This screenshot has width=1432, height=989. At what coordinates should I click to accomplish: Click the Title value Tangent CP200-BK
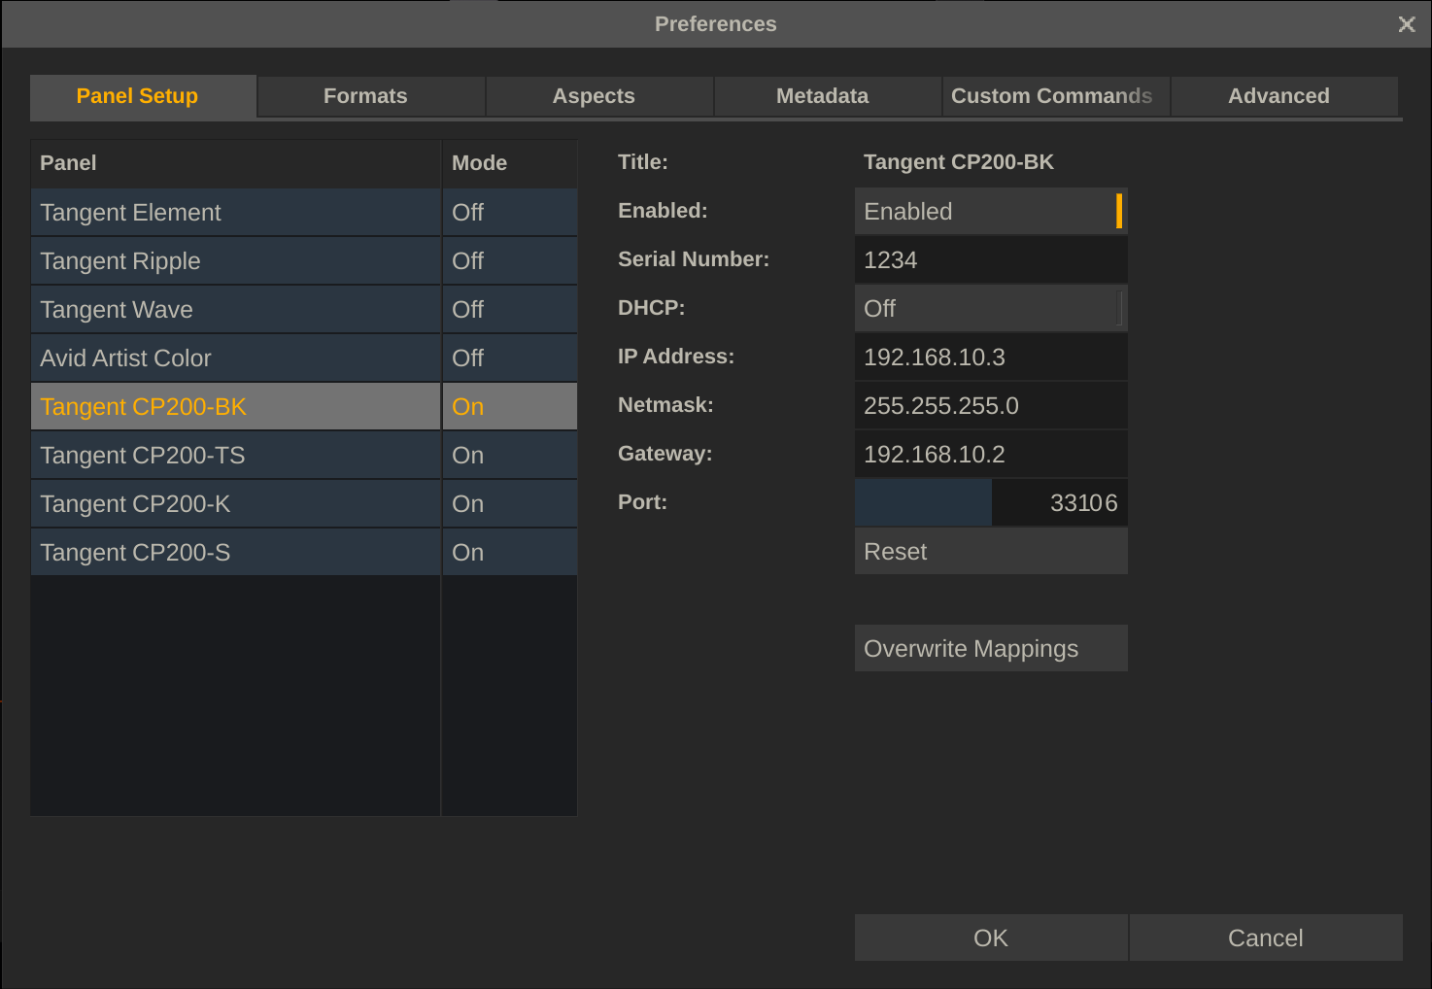(959, 162)
